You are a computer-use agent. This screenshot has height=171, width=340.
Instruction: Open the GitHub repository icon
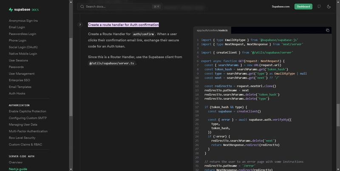(x=319, y=6)
